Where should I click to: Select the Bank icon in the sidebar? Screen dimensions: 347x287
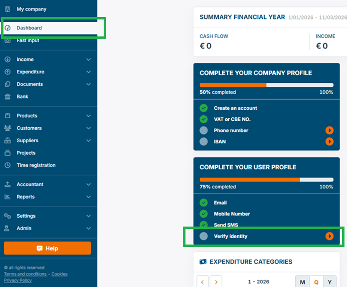pyautogui.click(x=8, y=96)
